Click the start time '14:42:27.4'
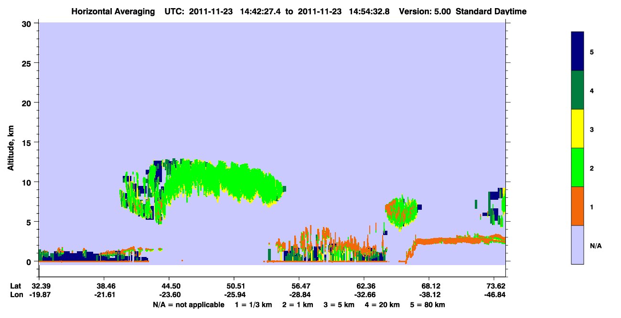Screen dimensions: 621x318 pyautogui.click(x=261, y=11)
